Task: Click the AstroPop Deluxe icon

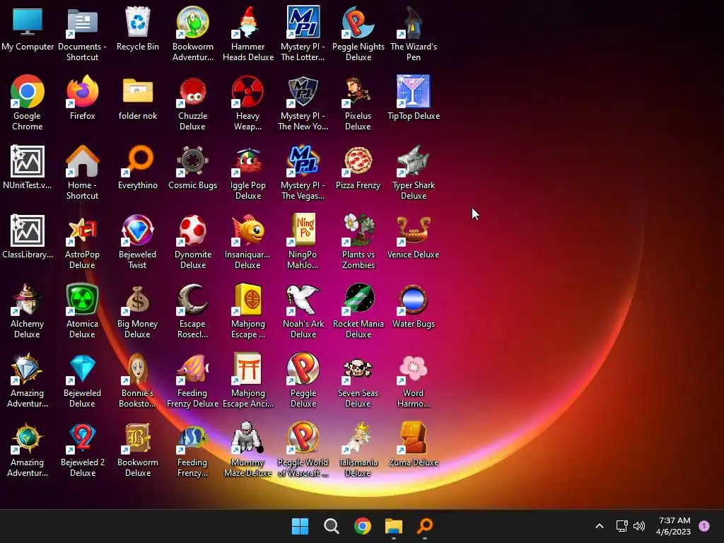Action: (x=82, y=230)
